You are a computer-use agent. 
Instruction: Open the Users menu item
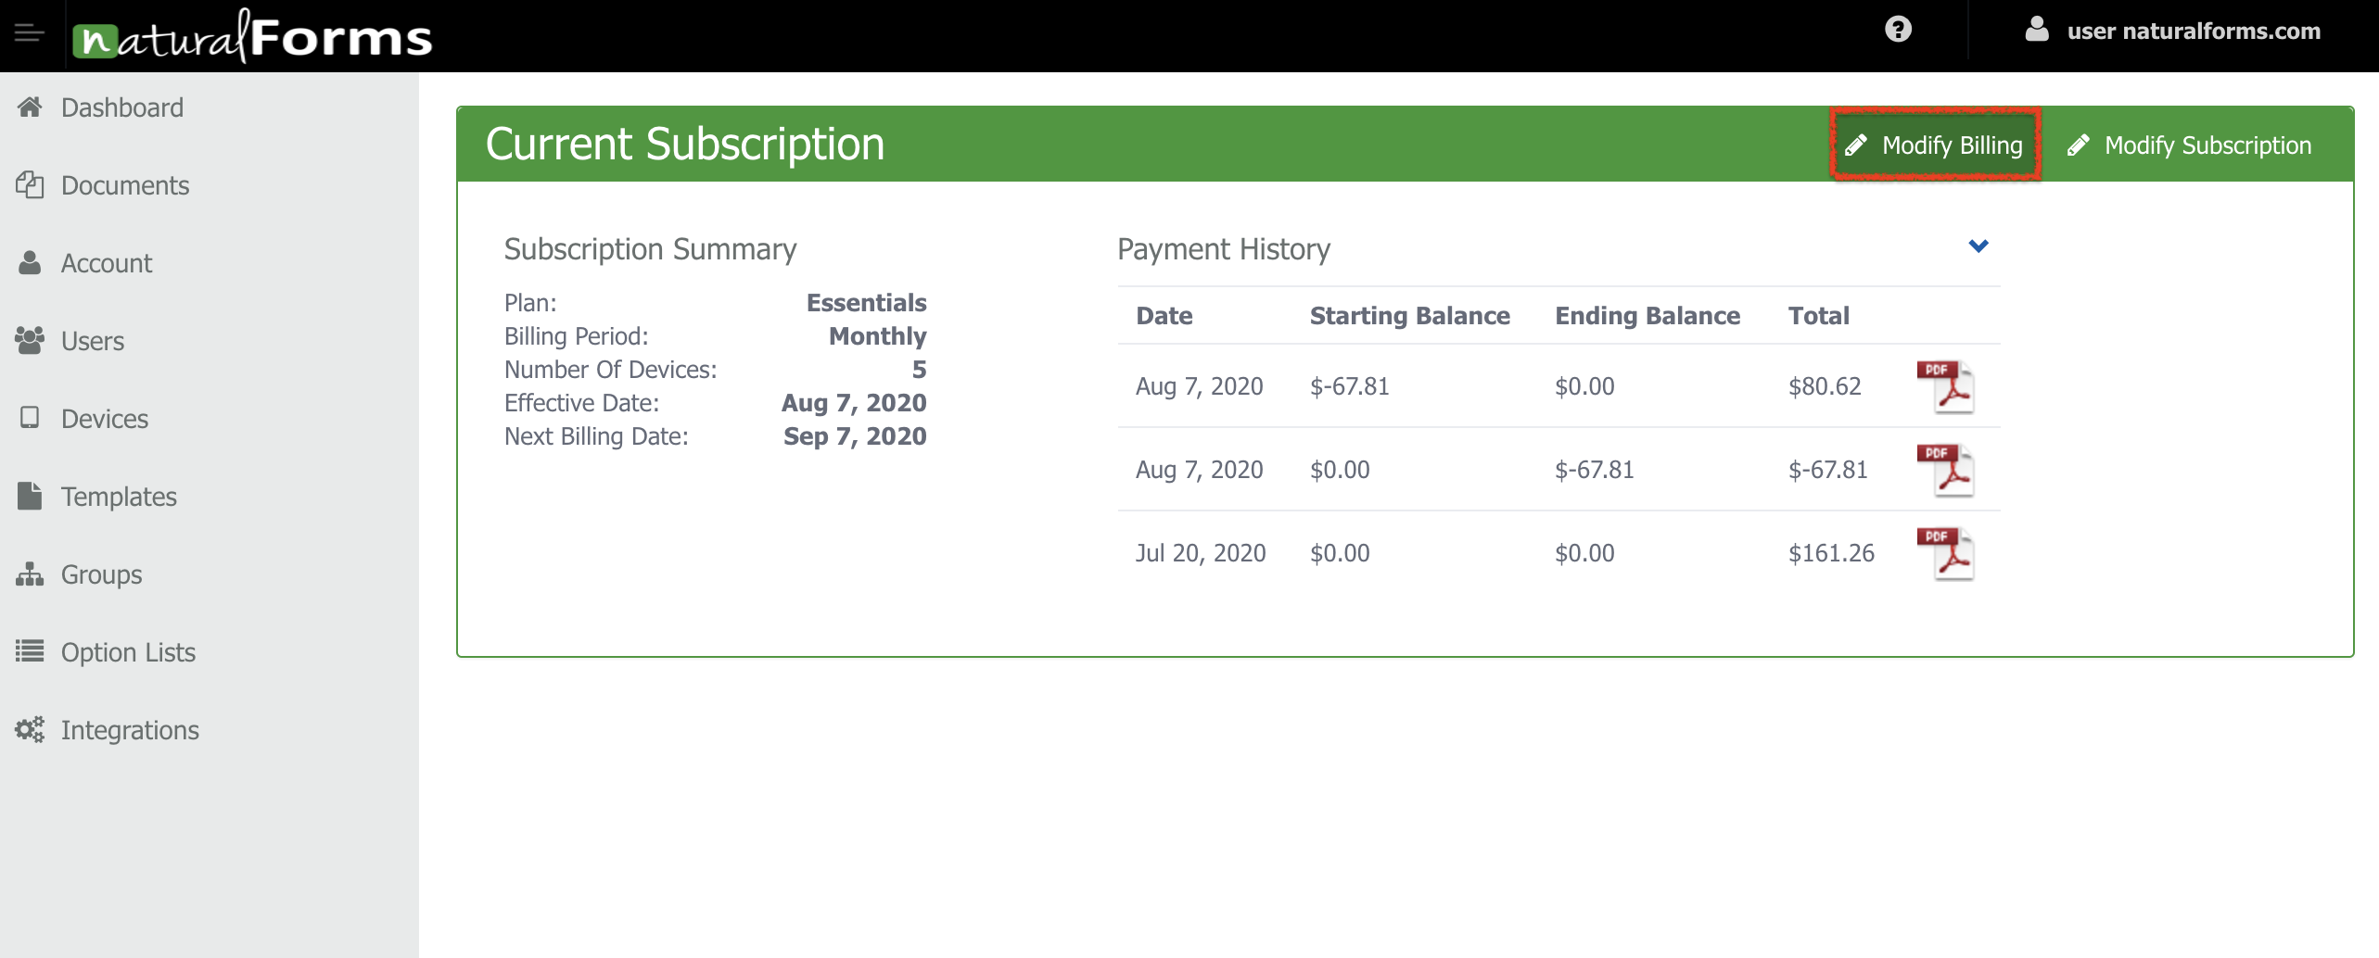(93, 341)
